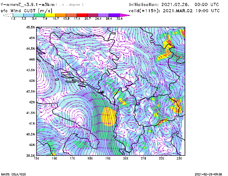Pick the green 5.4–7.9 legend swatch

39,15
